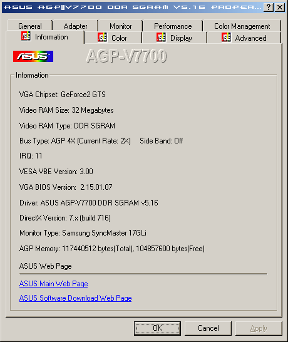Go to the Performance tab
The width and height of the screenshot is (288, 342).
coord(173,26)
